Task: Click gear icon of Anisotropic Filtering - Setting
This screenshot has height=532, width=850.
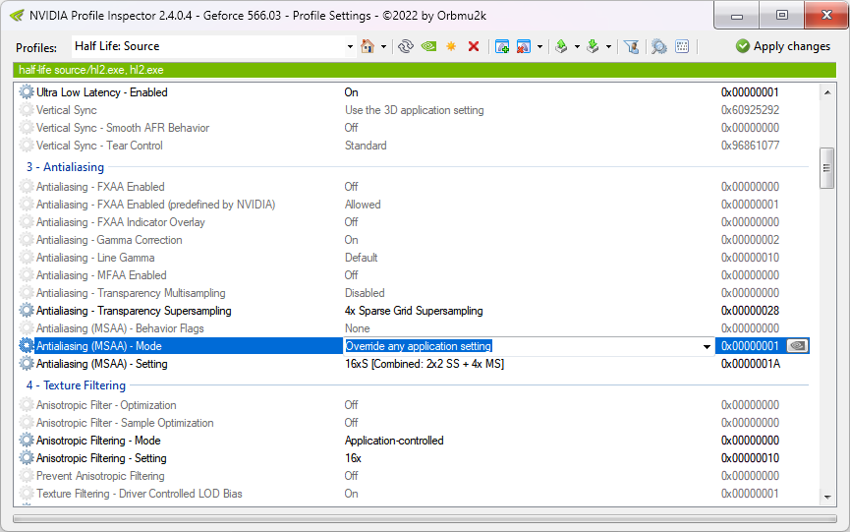Action: tap(26, 458)
